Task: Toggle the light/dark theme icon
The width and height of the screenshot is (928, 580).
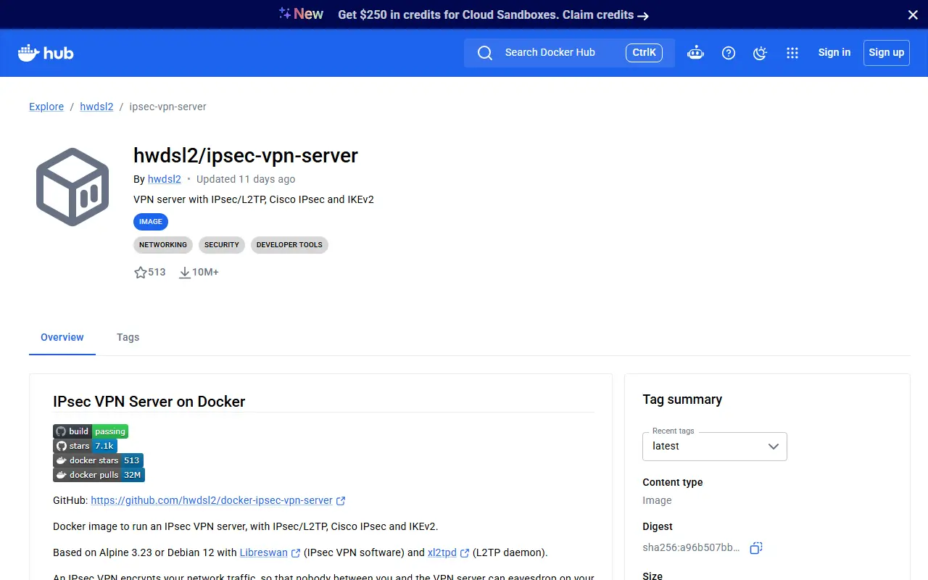Action: point(760,53)
